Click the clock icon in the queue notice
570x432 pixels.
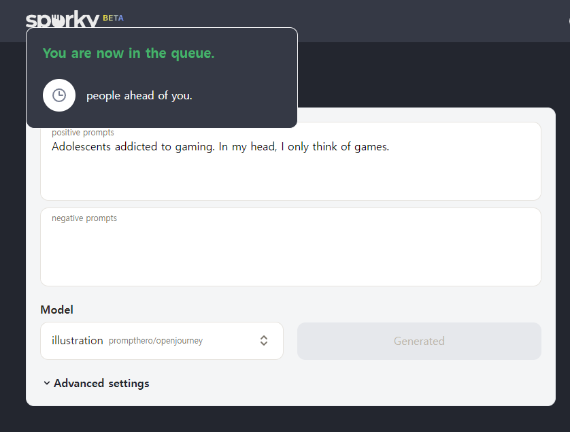tap(59, 95)
